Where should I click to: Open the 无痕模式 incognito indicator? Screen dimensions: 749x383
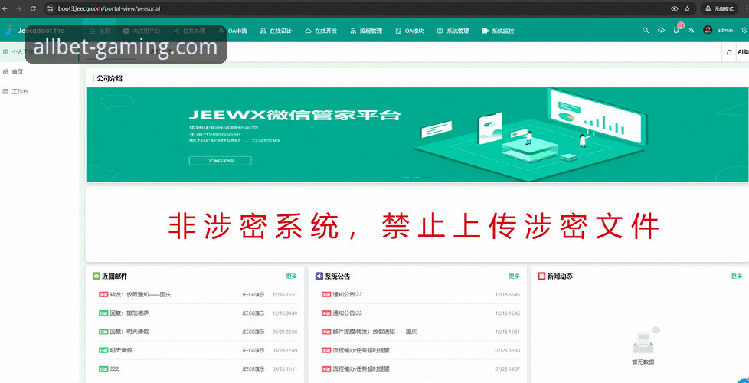click(719, 8)
